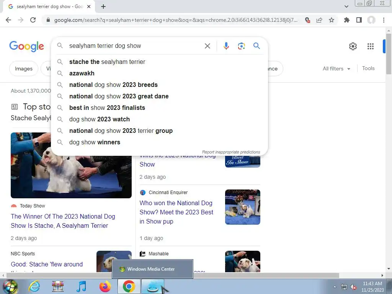Select suggestion stache the sealyham terrier
Screen dimensions: 392x294
coord(159,62)
